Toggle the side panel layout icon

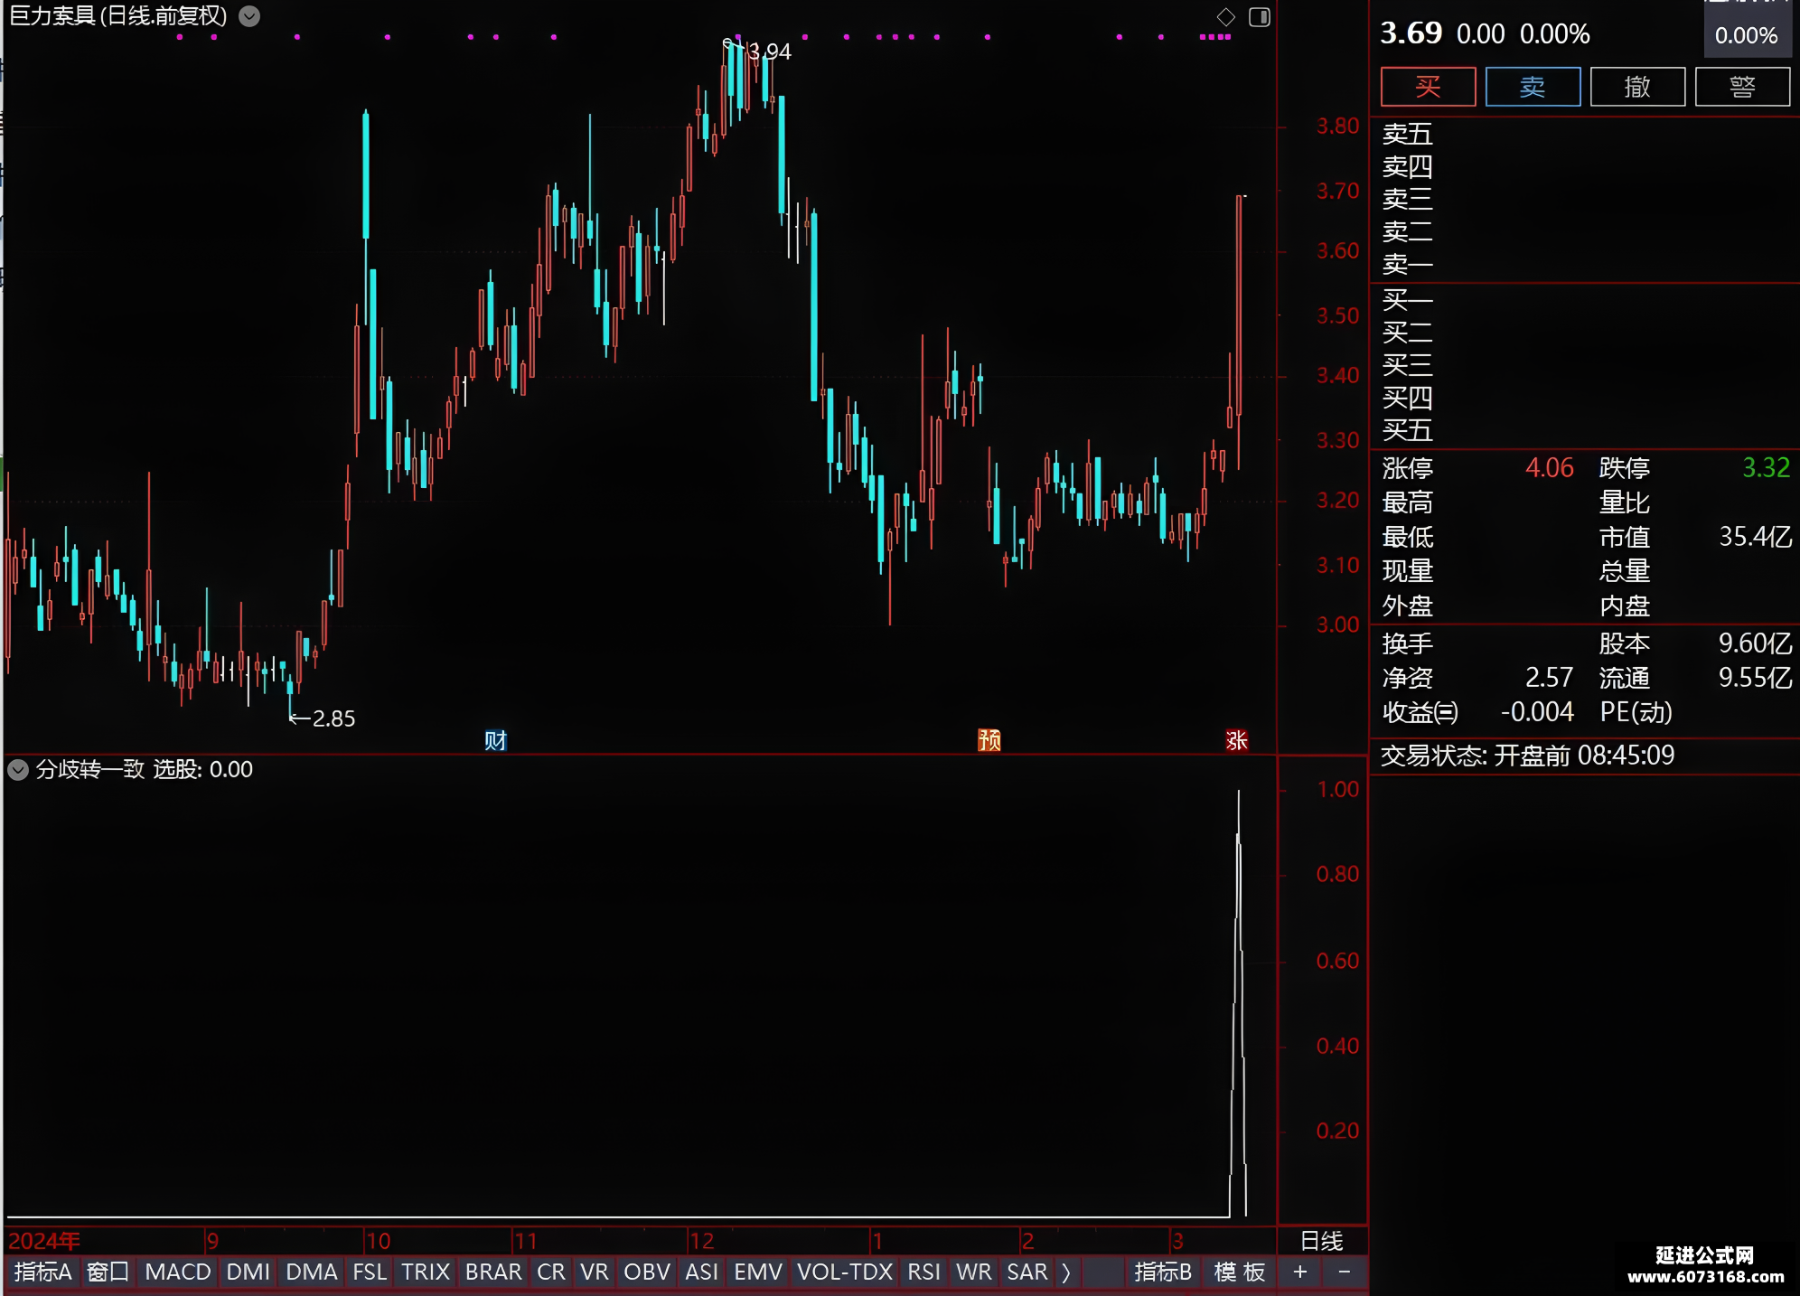point(1260,16)
